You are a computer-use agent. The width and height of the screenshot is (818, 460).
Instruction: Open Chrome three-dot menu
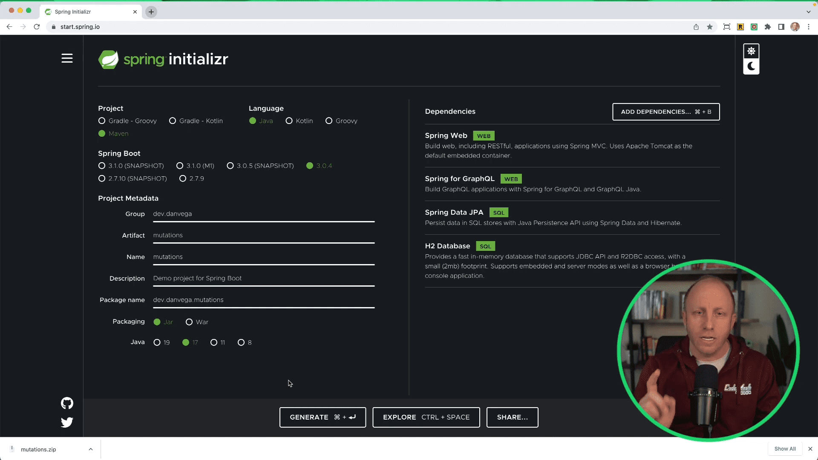coord(809,27)
